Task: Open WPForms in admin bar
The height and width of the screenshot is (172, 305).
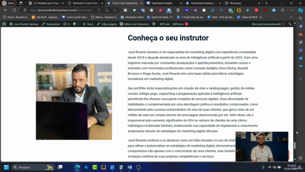Action: click(x=180, y=24)
